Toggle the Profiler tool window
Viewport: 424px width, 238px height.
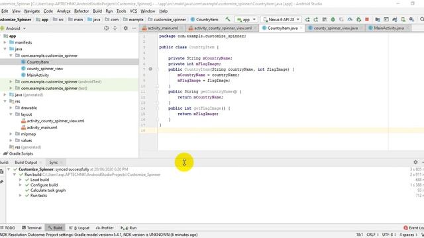pyautogui.click(x=105, y=227)
